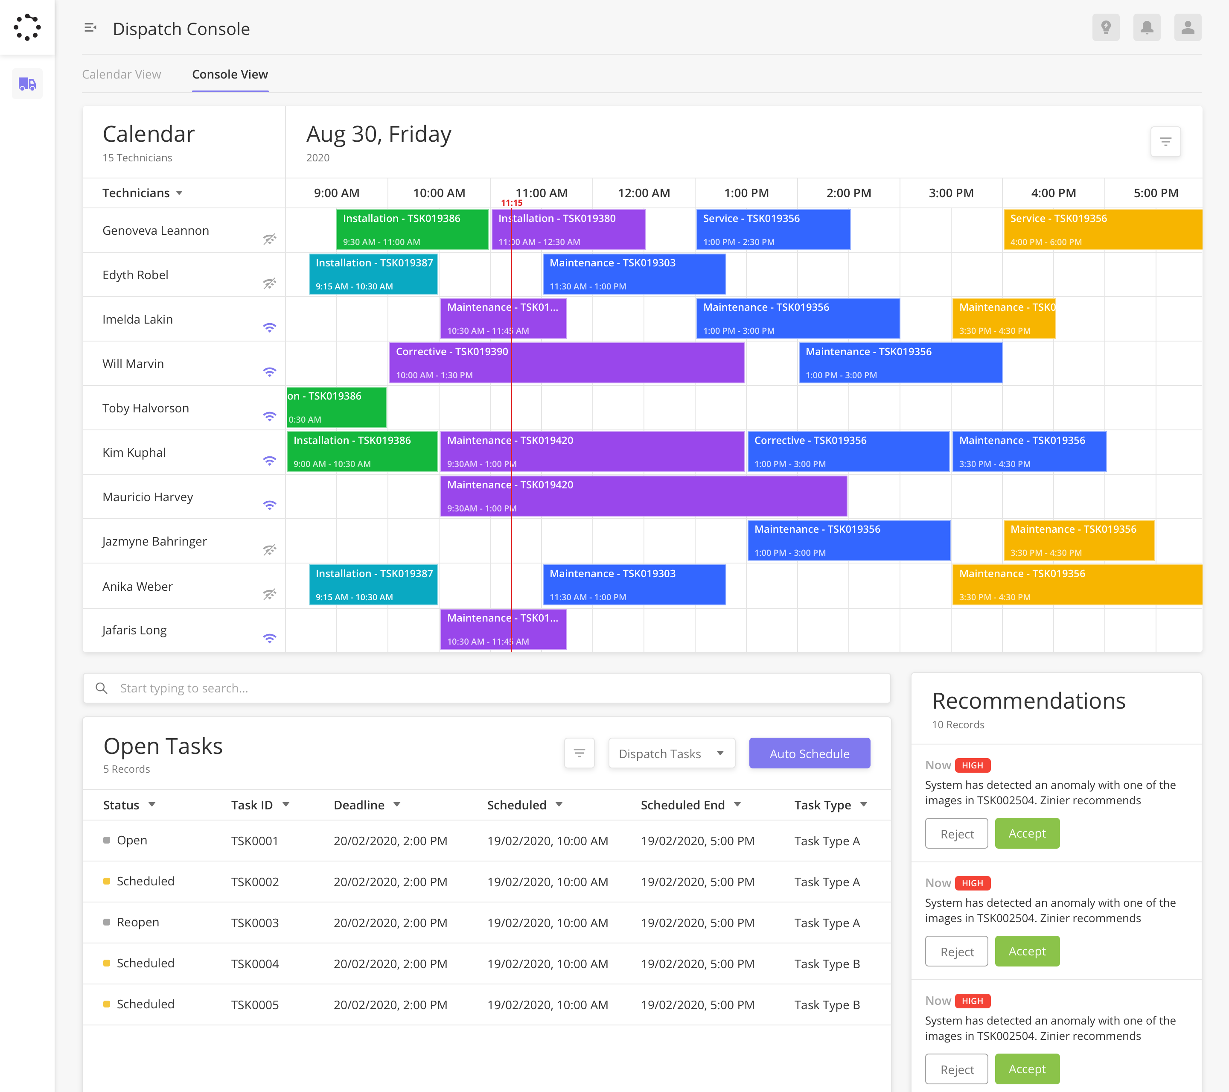Image resolution: width=1229 pixels, height=1092 pixels.
Task: Open Anika Weber's Maintenance TSK019303 block
Action: (634, 585)
